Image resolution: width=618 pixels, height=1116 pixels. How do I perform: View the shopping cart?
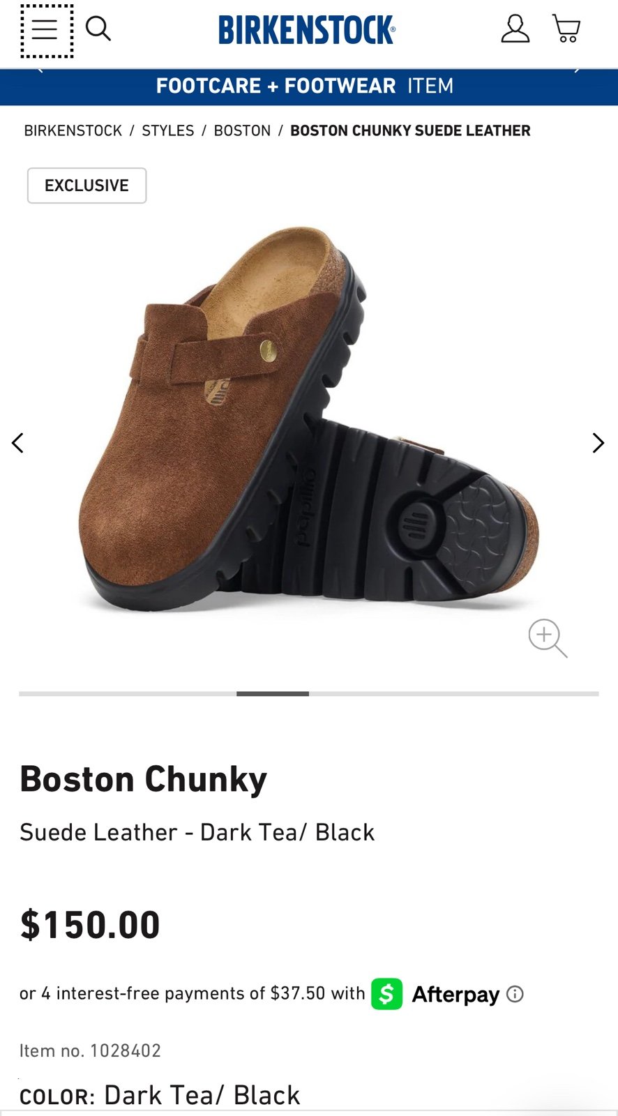coord(566,29)
